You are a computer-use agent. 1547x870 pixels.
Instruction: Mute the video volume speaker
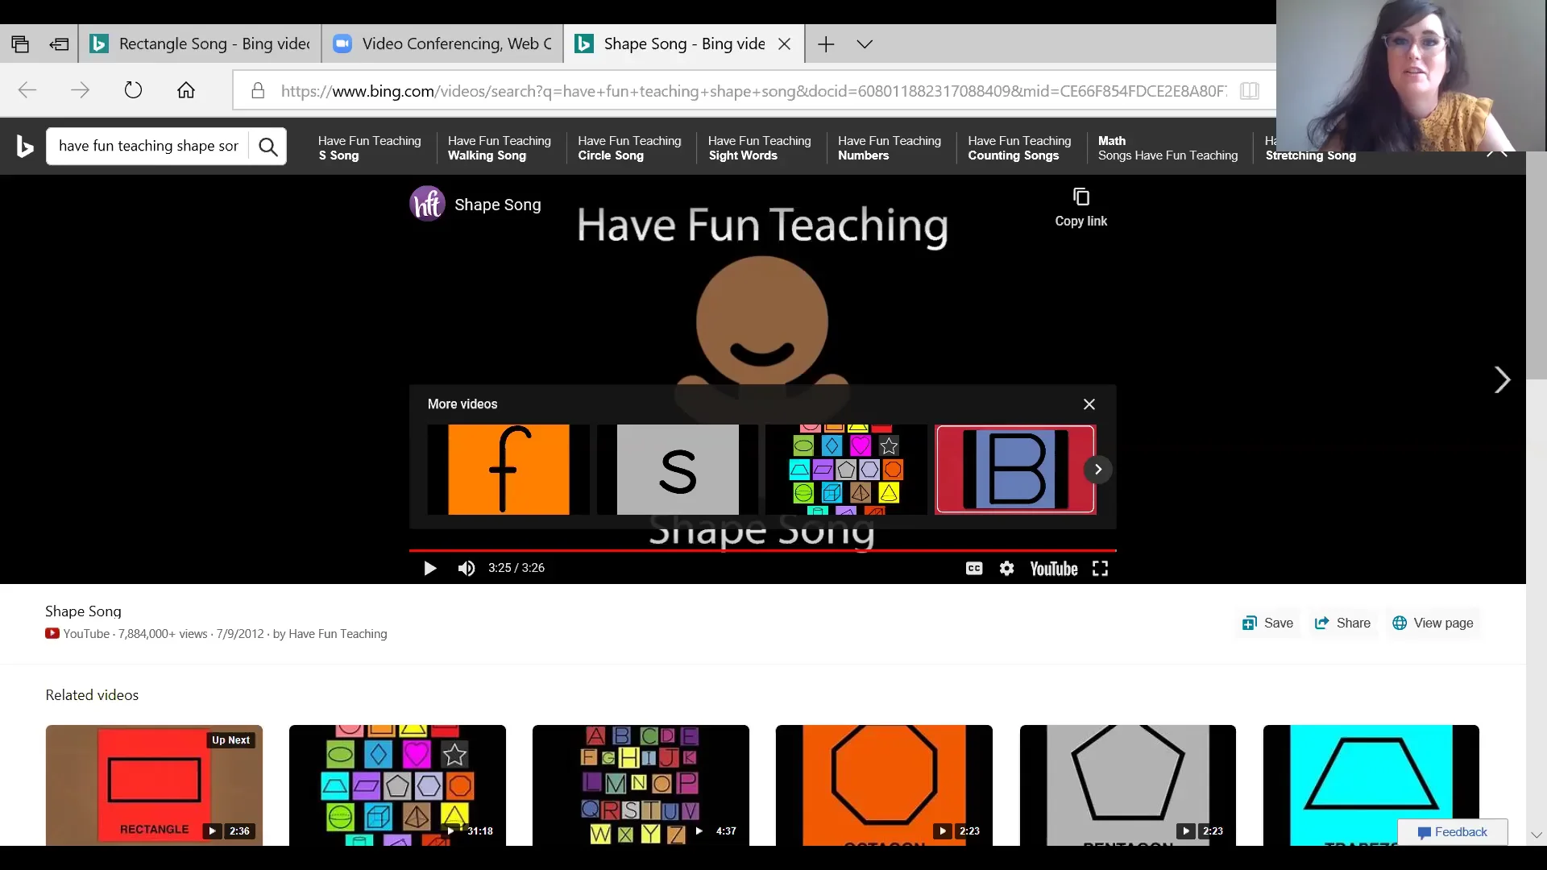point(467,569)
